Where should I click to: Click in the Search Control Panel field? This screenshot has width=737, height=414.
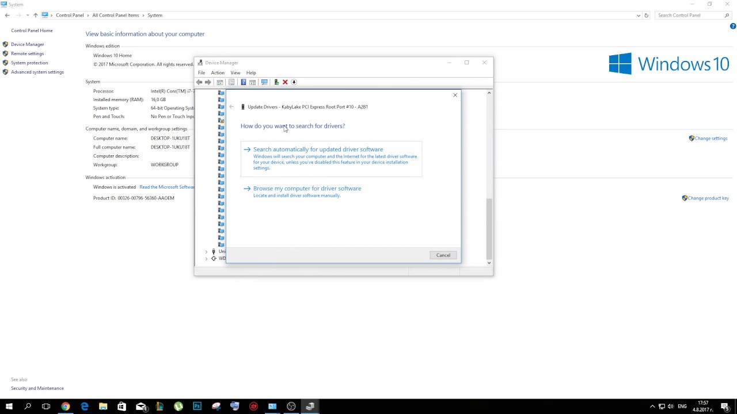point(693,16)
